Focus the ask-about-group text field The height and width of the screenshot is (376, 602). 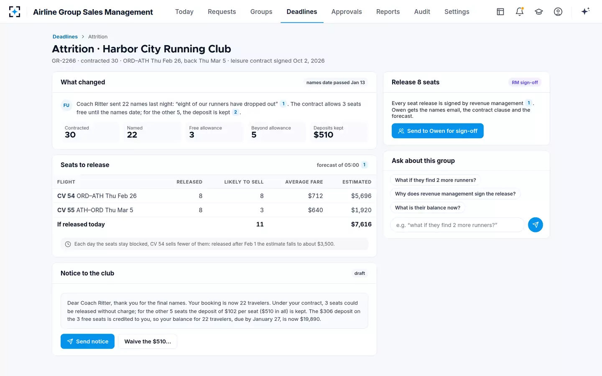coord(457,225)
